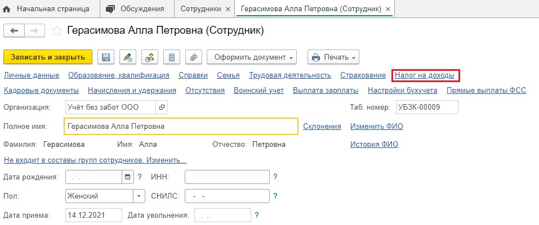Open the Выплата зарплаты link
This screenshot has width=539, height=225.
326,91
